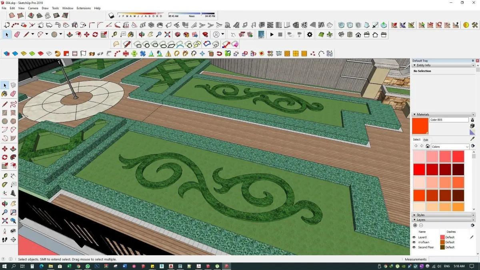
Task: Click the Send to LayOut icon
Action: 195,35
